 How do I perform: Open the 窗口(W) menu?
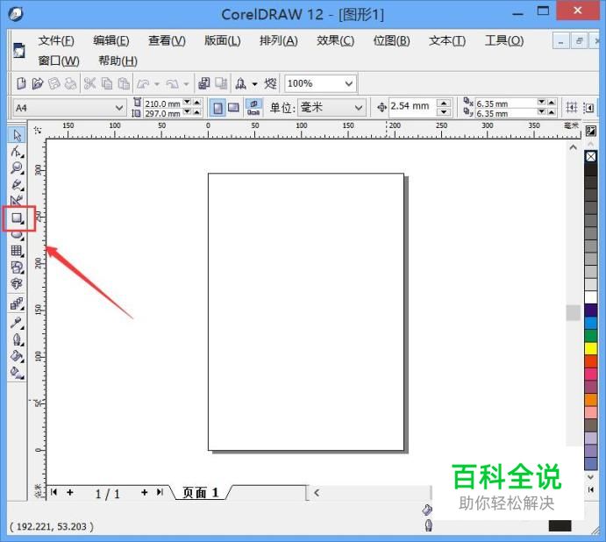point(59,61)
